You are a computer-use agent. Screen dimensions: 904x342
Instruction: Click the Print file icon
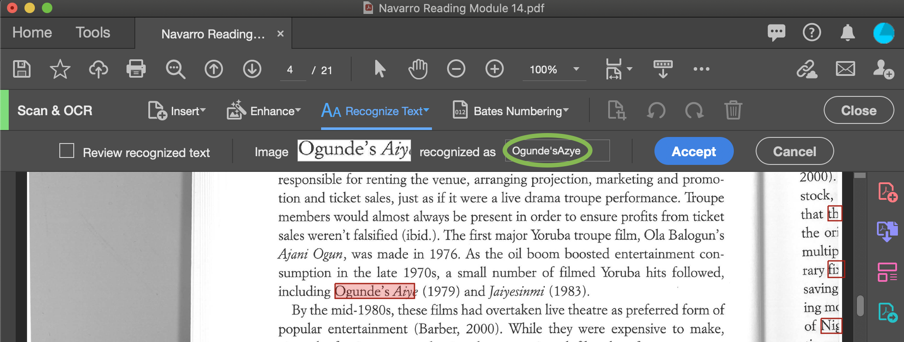(x=136, y=69)
